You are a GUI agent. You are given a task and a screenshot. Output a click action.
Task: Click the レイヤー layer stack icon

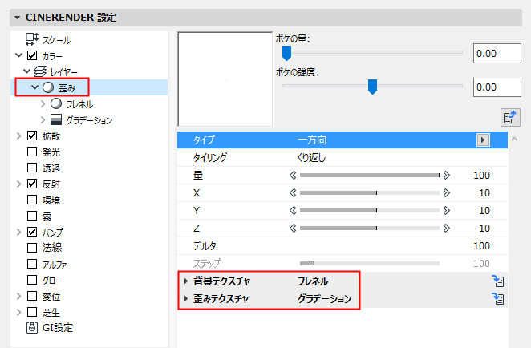coord(40,71)
